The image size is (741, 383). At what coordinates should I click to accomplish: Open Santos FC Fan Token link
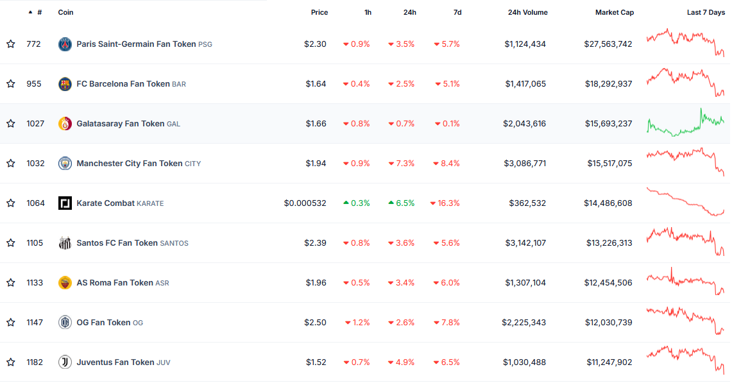point(132,243)
